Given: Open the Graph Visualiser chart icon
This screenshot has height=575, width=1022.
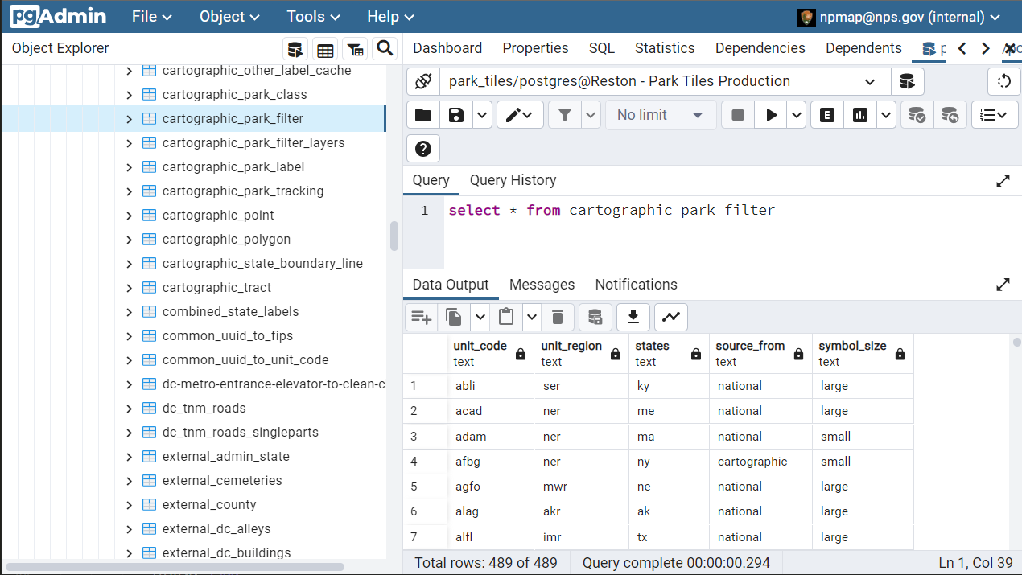Looking at the screenshot, I should 671,317.
